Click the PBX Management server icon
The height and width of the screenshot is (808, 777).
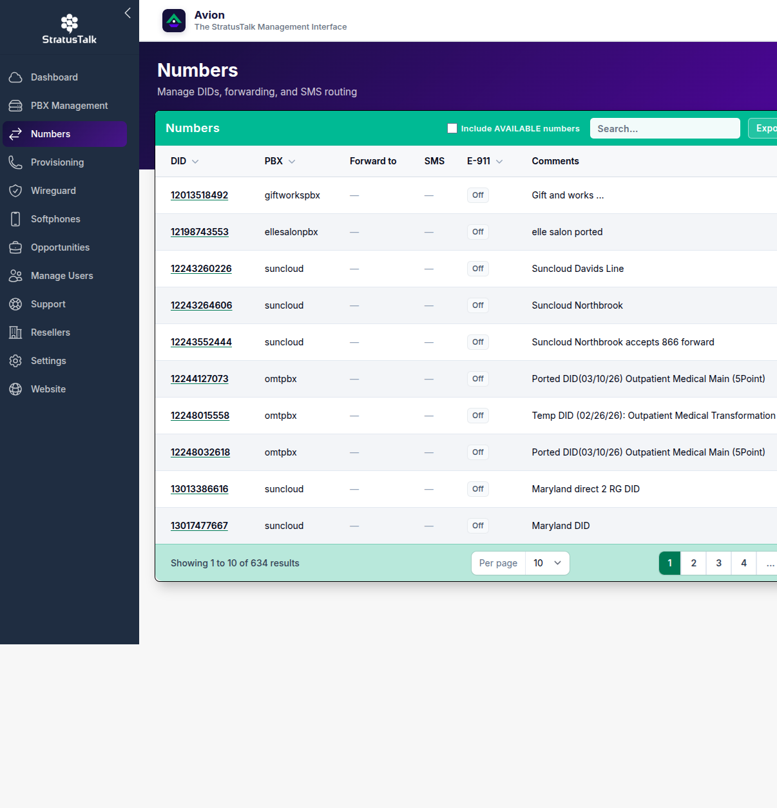[15, 106]
